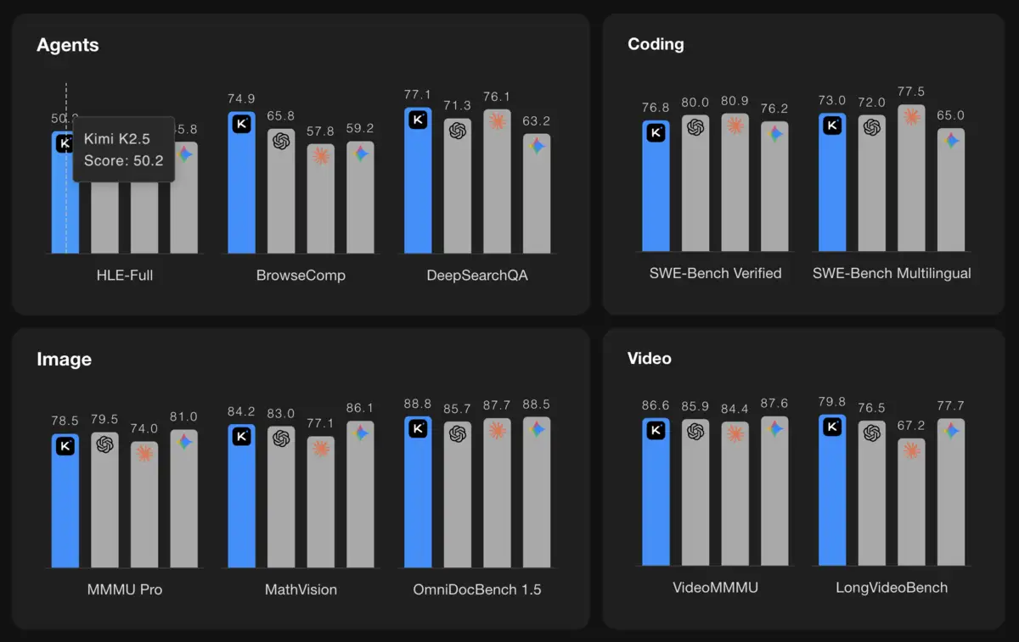Click the HLE-Full chart label
This screenshot has height=642, width=1019.
click(125, 276)
